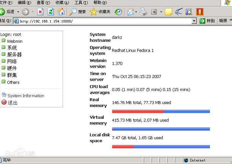Click the 链接 links toolbar label
The height and width of the screenshot is (164, 232).
point(223,20)
